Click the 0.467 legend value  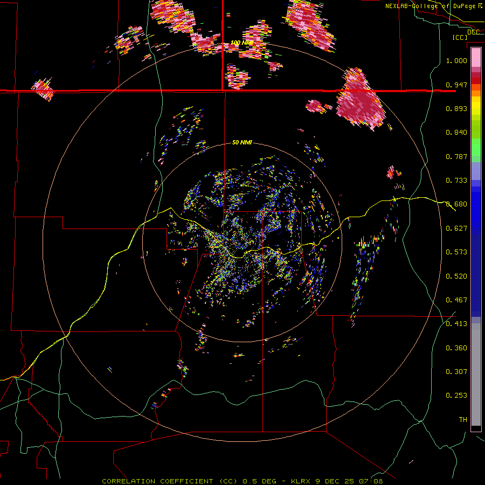456,300
